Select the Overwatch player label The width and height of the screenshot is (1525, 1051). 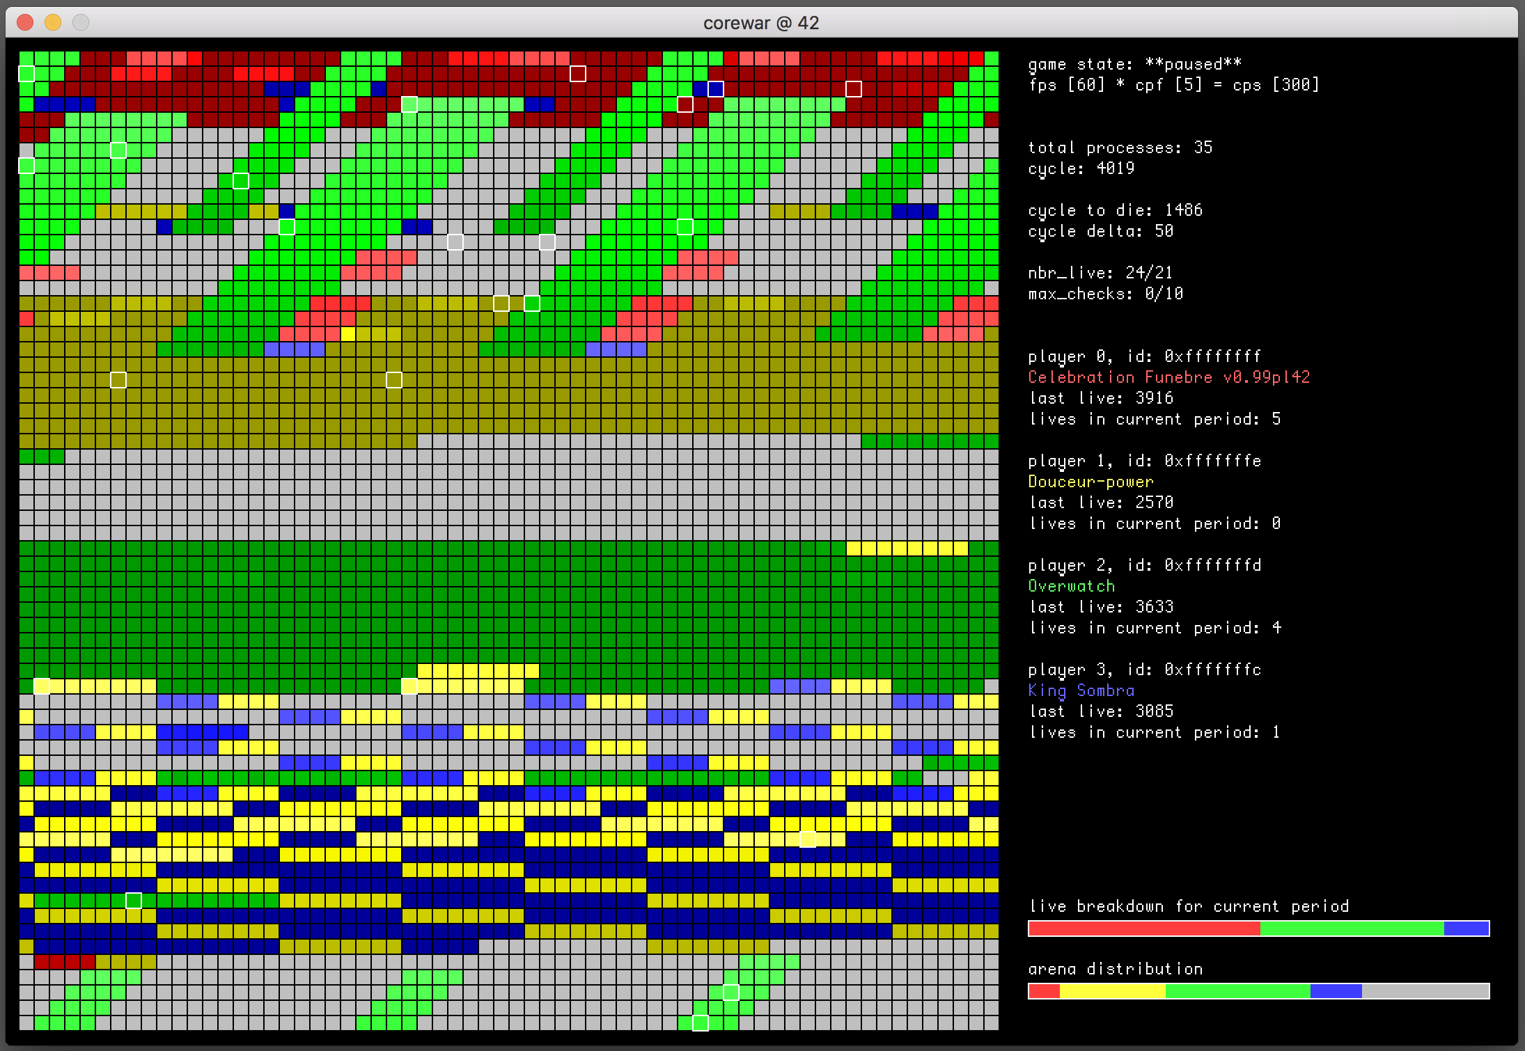point(1071,586)
